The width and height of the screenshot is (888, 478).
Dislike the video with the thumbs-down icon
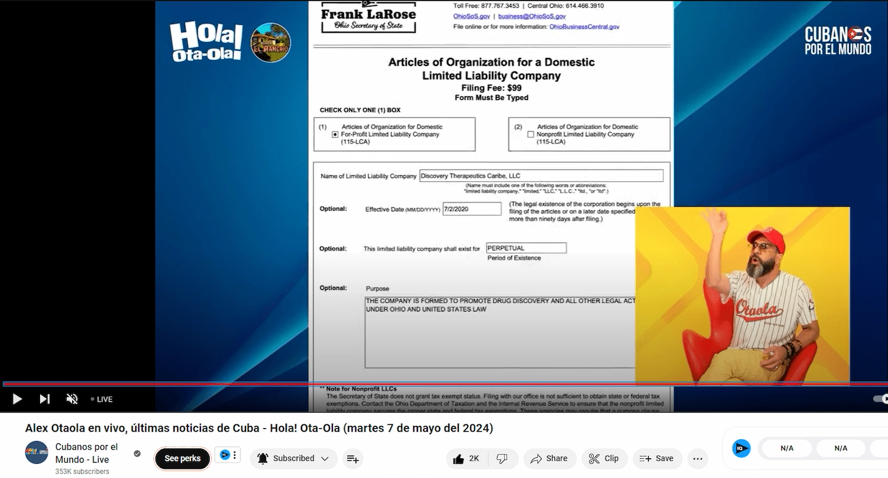[x=502, y=459]
